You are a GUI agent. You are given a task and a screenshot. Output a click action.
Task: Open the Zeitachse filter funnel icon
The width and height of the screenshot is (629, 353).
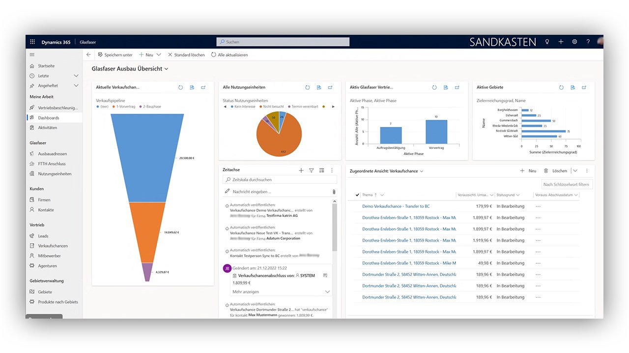point(311,170)
